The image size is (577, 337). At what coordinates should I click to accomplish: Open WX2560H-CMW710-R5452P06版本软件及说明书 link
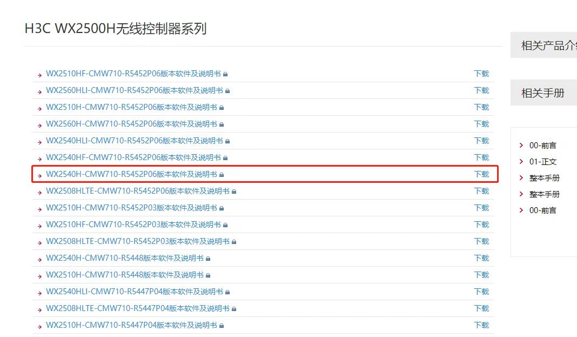coord(131,124)
